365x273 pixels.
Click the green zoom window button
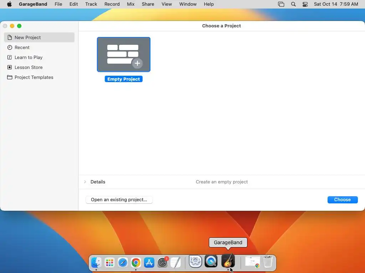point(19,26)
